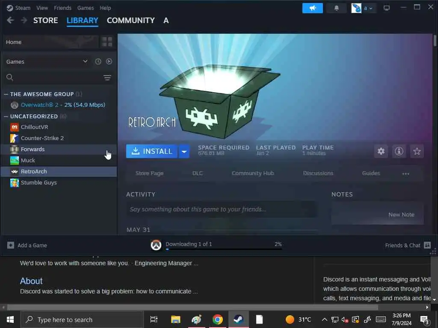
Task: Switch to the STORE tab
Action: [x=45, y=20]
